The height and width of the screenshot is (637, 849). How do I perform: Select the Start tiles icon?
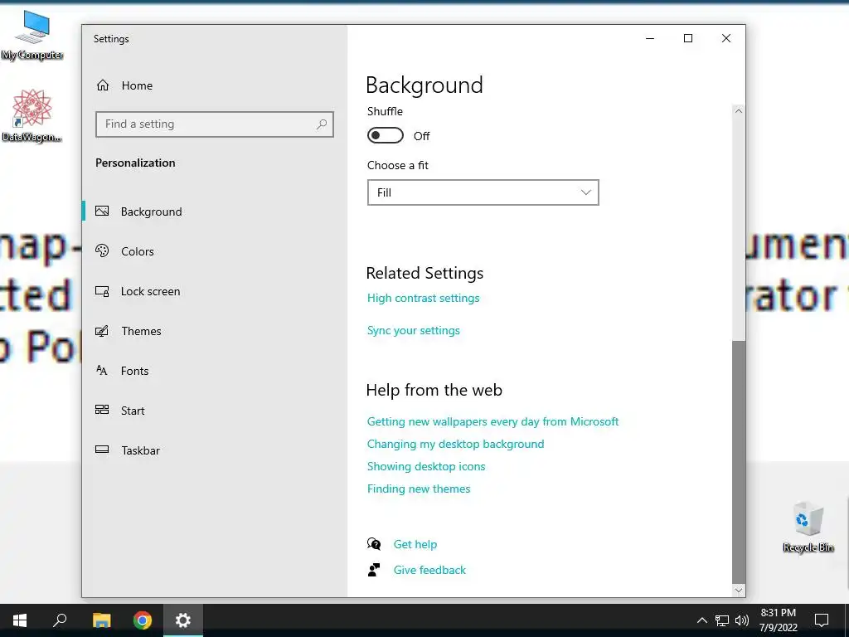coord(102,410)
